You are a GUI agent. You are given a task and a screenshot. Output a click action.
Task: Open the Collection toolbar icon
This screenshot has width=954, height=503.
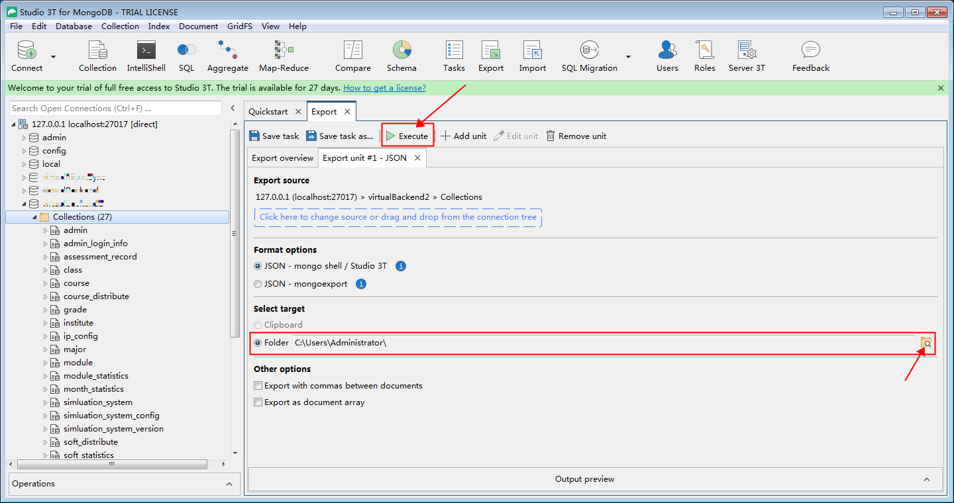tap(97, 56)
